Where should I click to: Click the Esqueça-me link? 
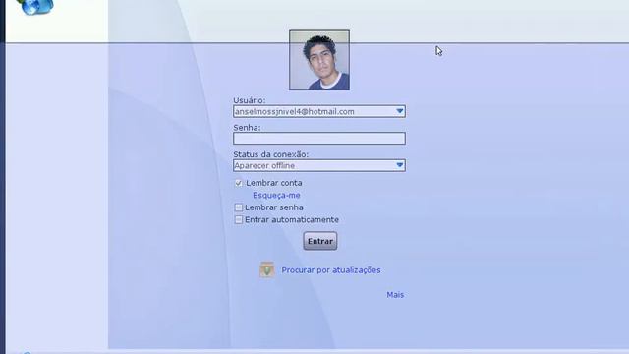[276, 195]
